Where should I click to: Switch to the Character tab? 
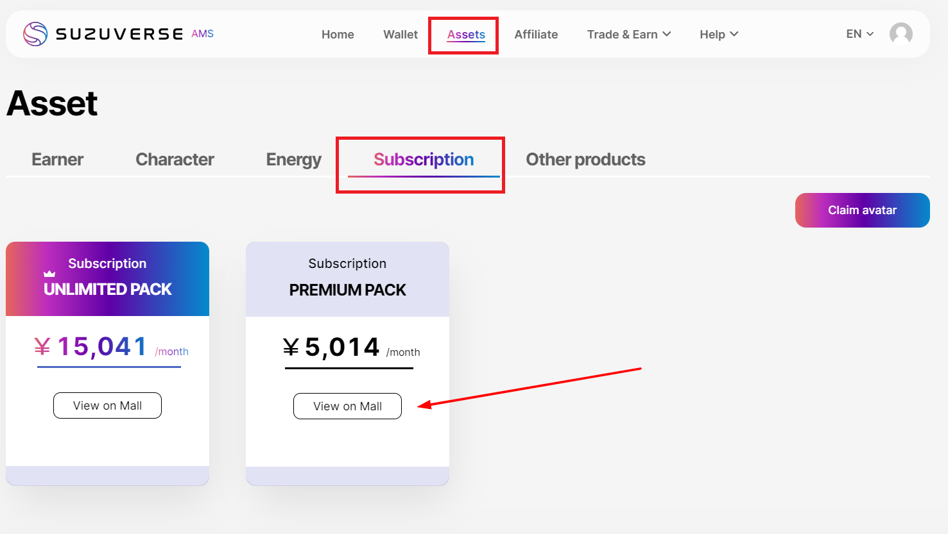pyautogui.click(x=175, y=160)
